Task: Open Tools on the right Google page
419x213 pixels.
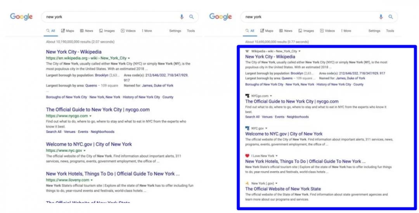Action: 390,31
